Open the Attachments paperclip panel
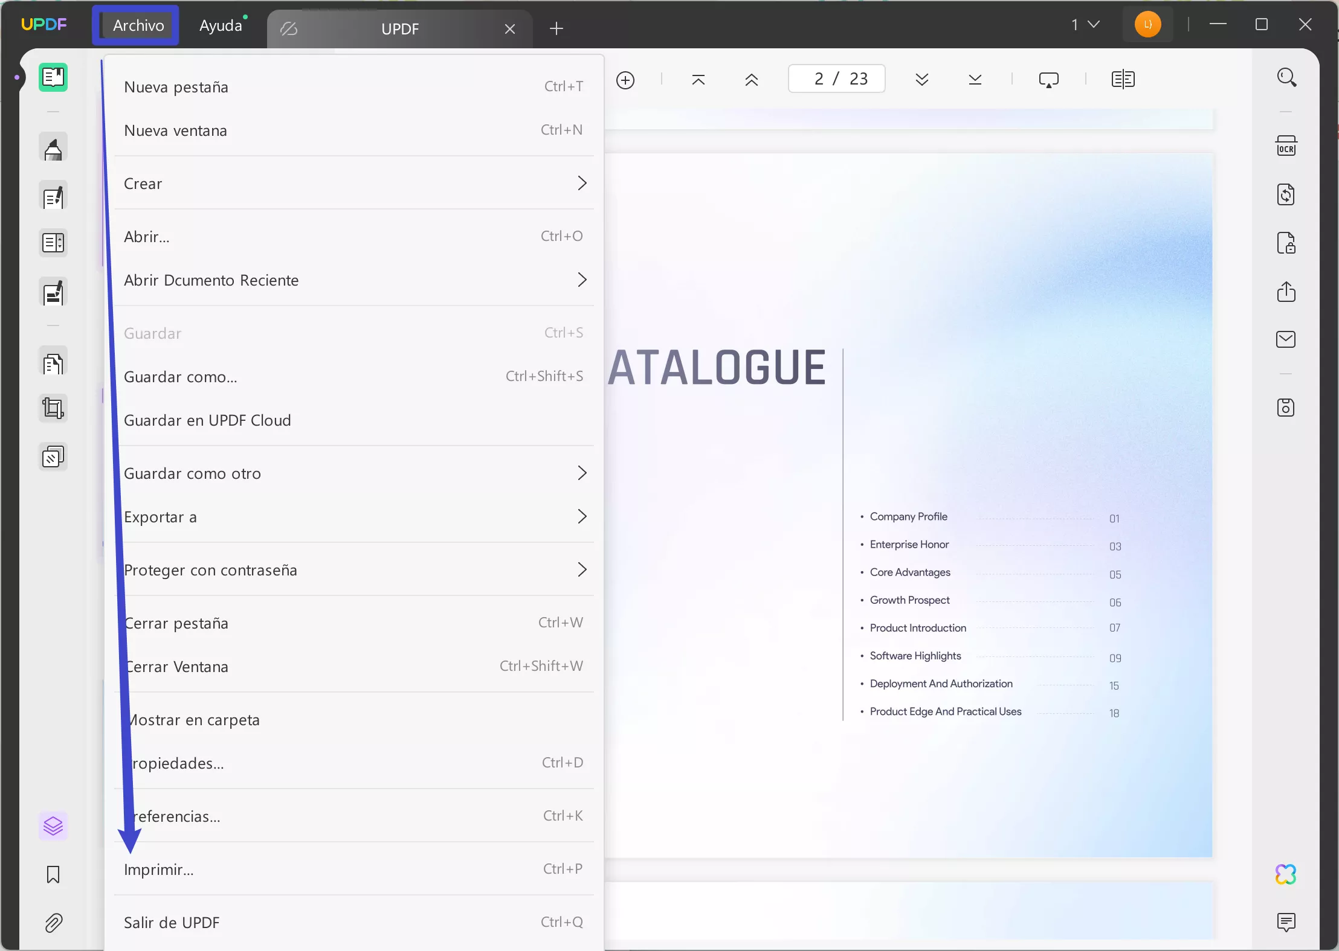Screen dimensions: 1339x951 (x=53, y=923)
